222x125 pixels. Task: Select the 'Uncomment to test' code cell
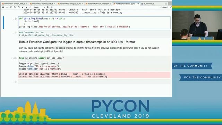coord(94,34)
